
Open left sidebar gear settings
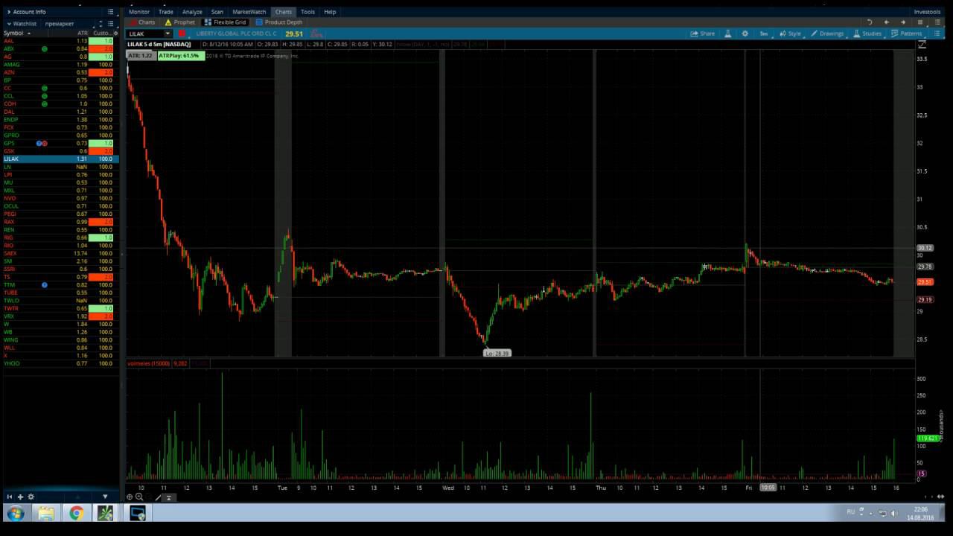[31, 497]
